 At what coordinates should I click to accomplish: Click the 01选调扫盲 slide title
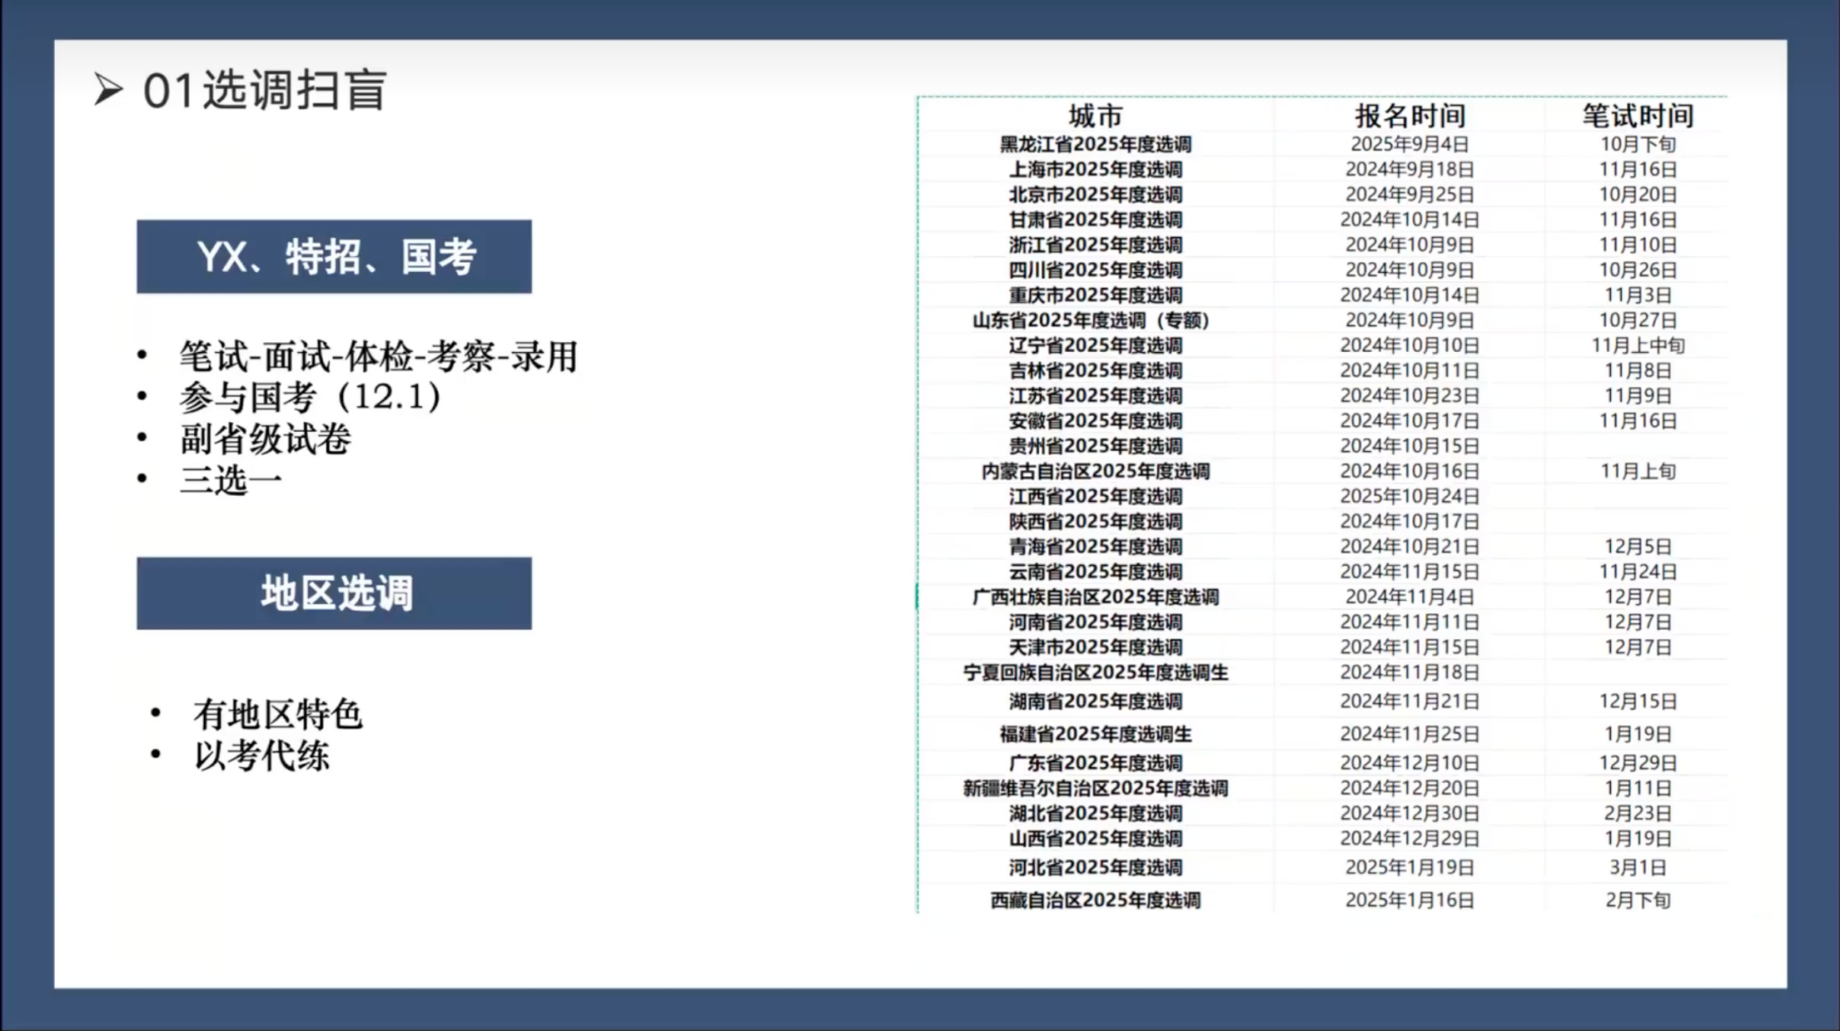[264, 91]
